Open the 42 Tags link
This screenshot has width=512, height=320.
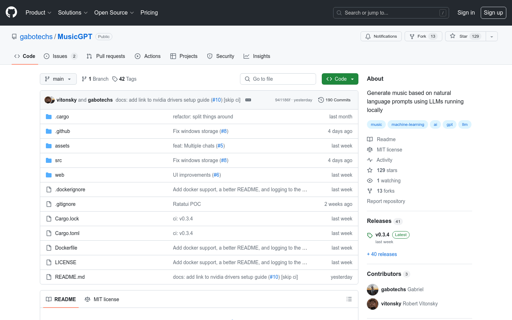tap(124, 79)
